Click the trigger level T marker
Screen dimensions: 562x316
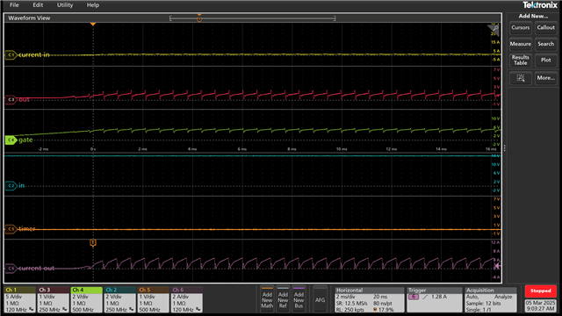[x=93, y=243]
